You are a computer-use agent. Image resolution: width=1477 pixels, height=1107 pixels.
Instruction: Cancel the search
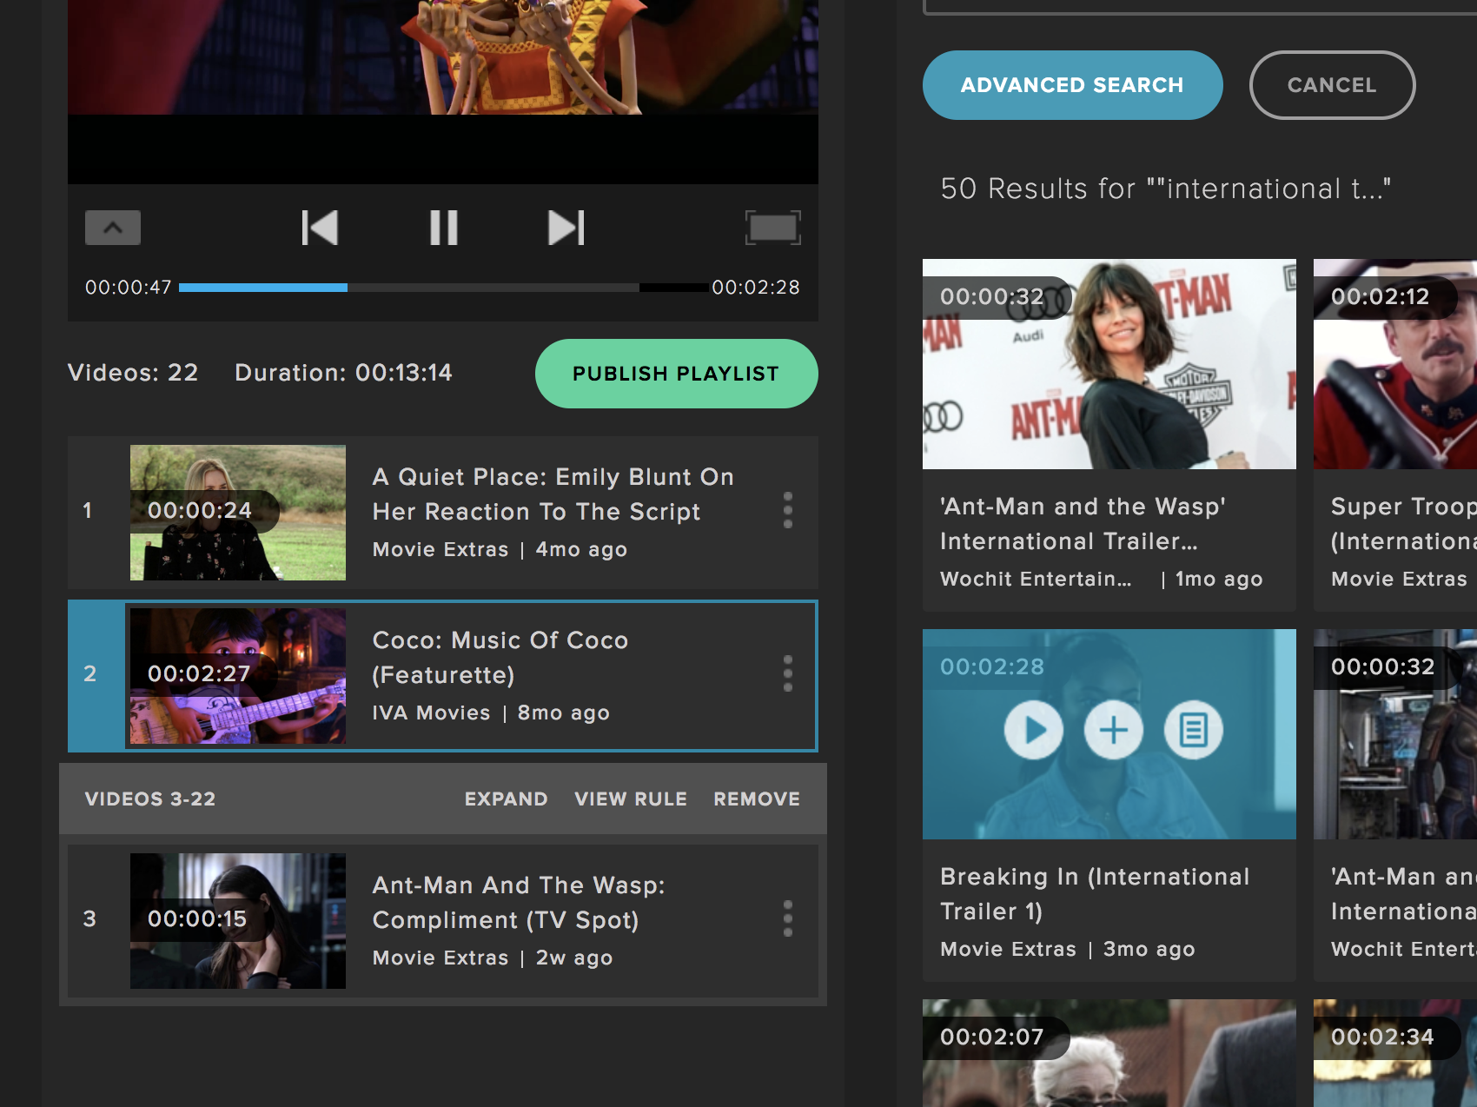(x=1332, y=85)
